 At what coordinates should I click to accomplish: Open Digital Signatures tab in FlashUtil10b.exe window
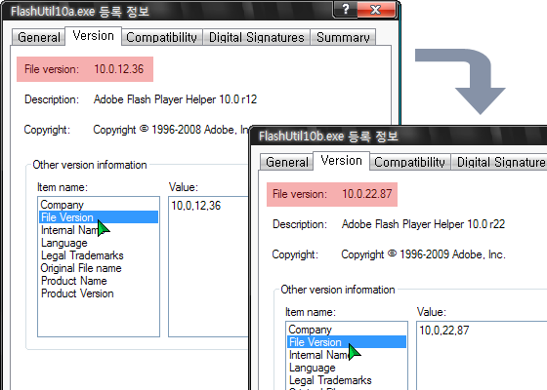click(x=499, y=162)
